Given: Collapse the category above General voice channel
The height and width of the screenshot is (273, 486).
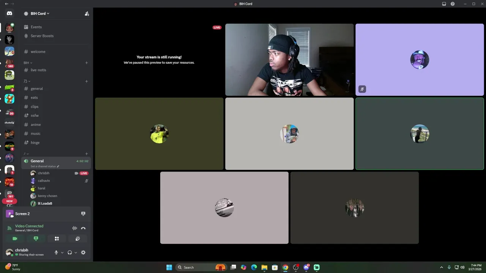Looking at the screenshot, I should [26, 154].
